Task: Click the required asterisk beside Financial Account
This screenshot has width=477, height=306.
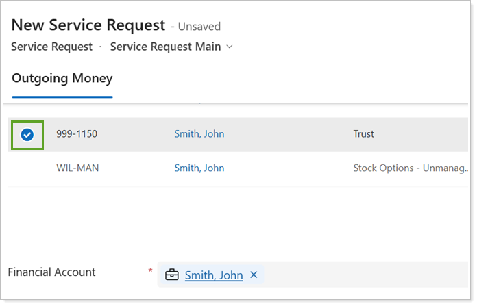Action: (150, 271)
